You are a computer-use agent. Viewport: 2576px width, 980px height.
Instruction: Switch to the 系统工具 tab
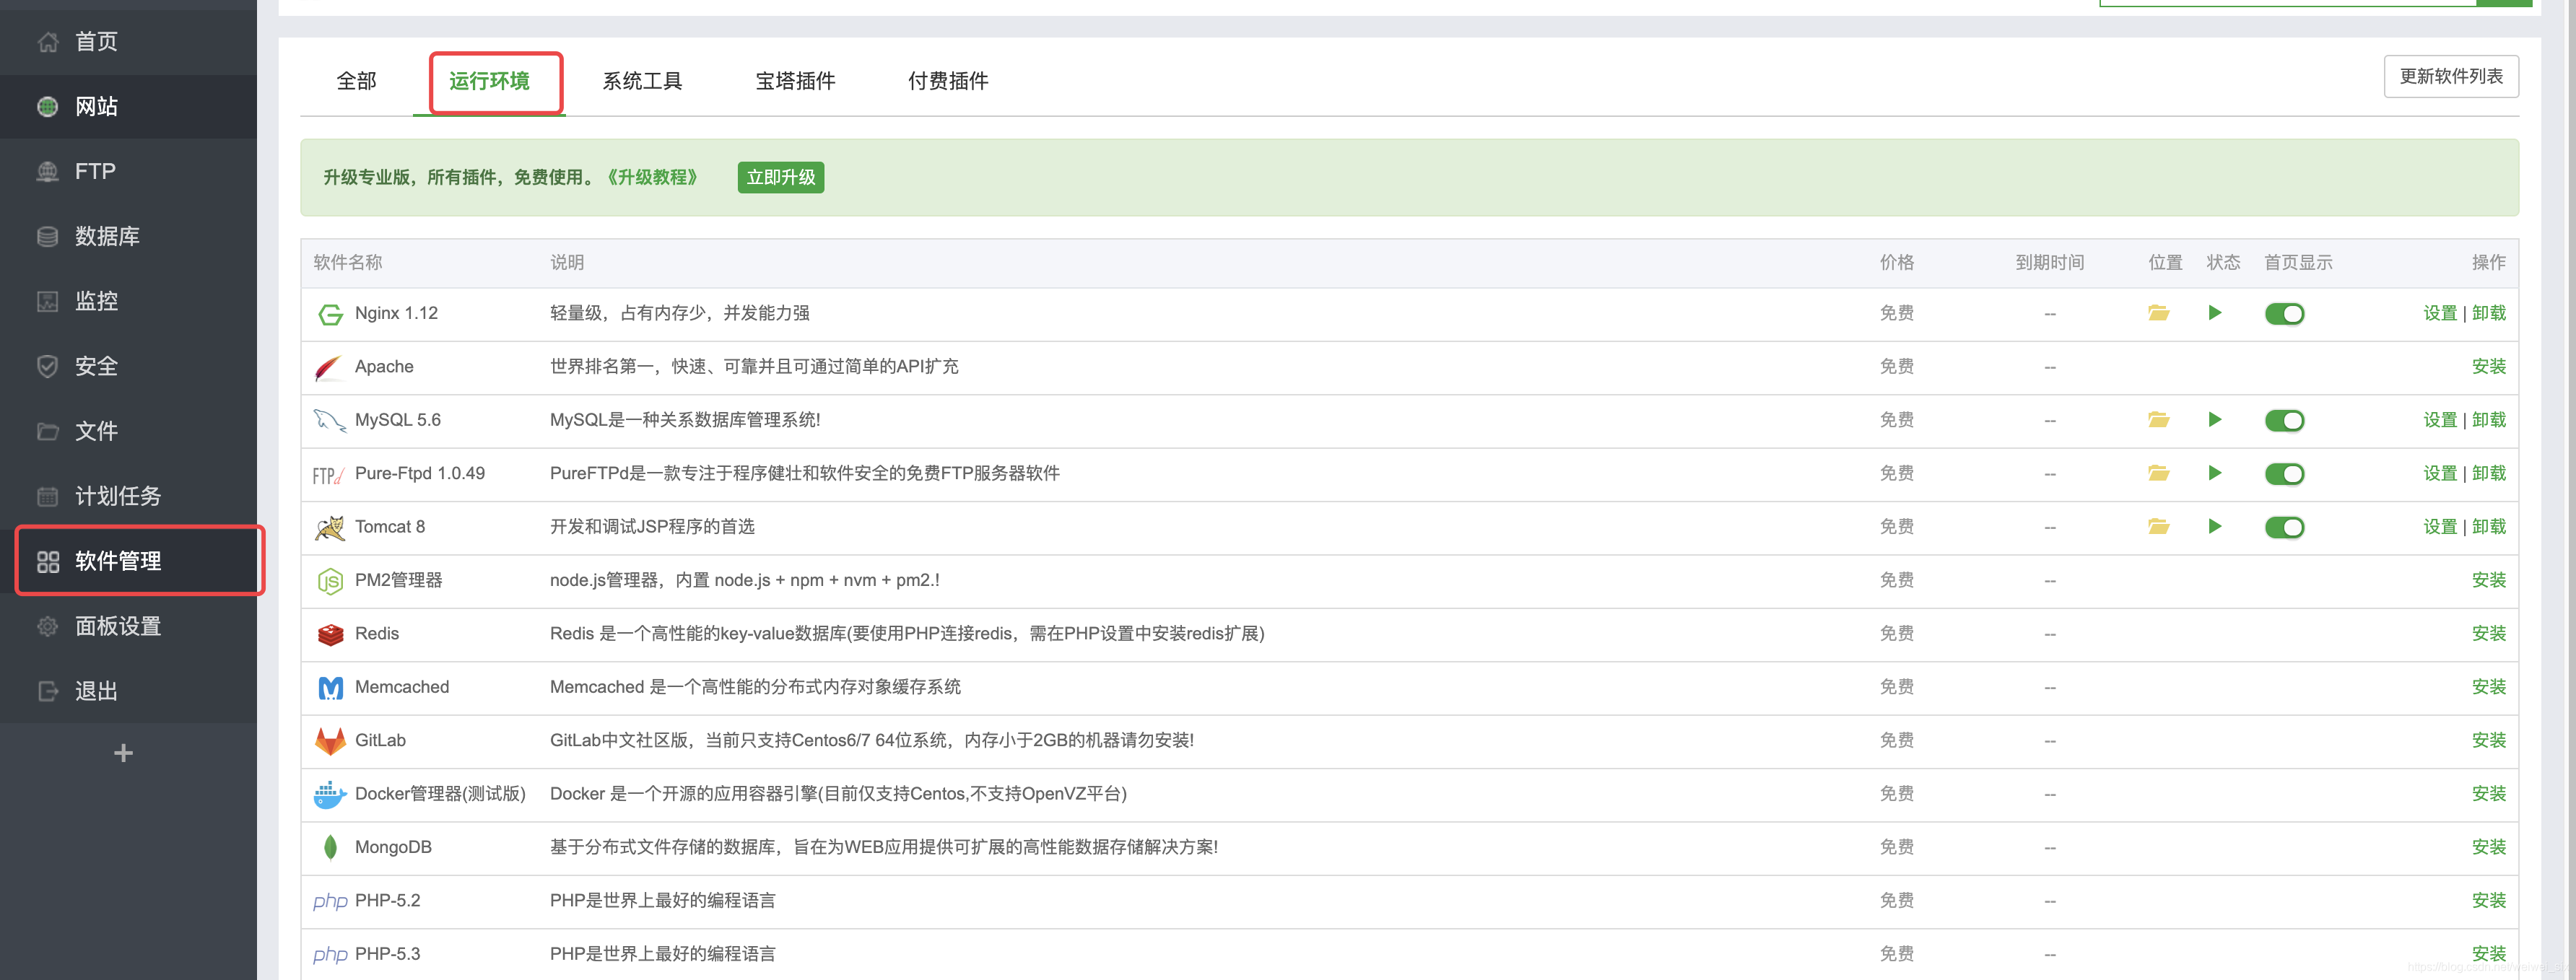pos(642,81)
